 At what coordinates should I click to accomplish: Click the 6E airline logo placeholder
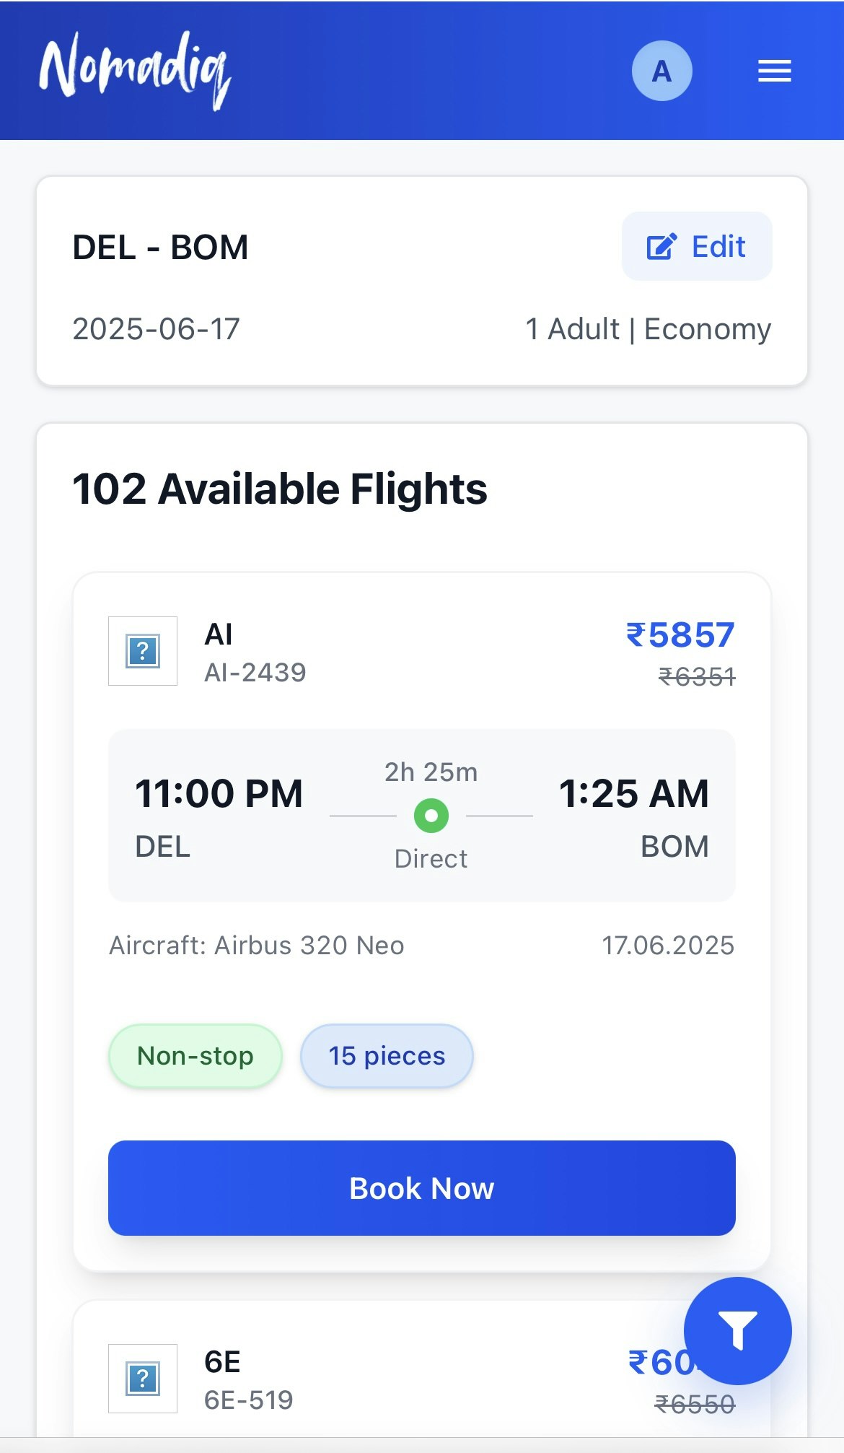point(143,1378)
